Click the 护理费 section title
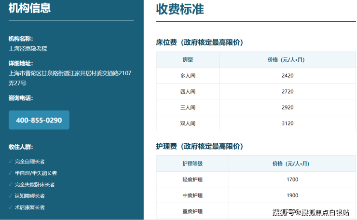Image resolution: width=357 pixels, height=220 pixels. click(199, 146)
